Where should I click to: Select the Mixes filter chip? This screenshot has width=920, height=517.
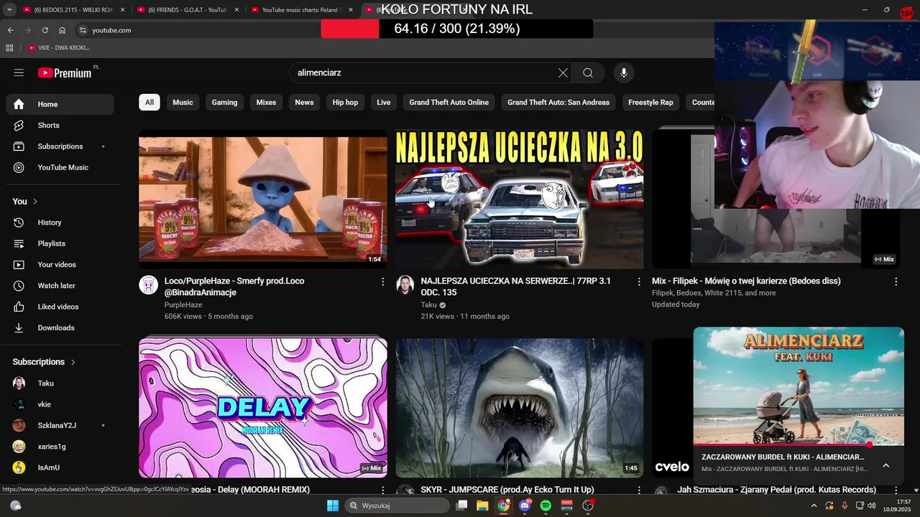[x=266, y=102]
